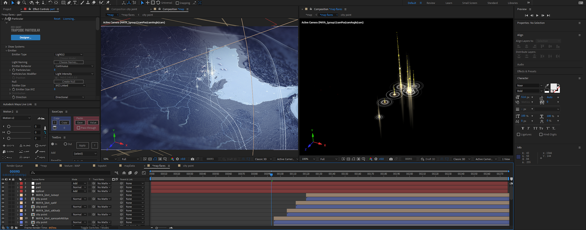586x230 pixels.
Task: Open the Emitter Type dropdown
Action: click(x=69, y=55)
